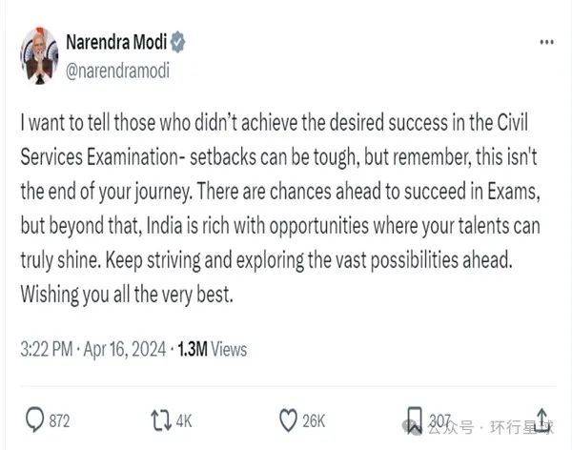The height and width of the screenshot is (450, 572).
Task: Click the Narendra Modi display name
Action: [116, 43]
